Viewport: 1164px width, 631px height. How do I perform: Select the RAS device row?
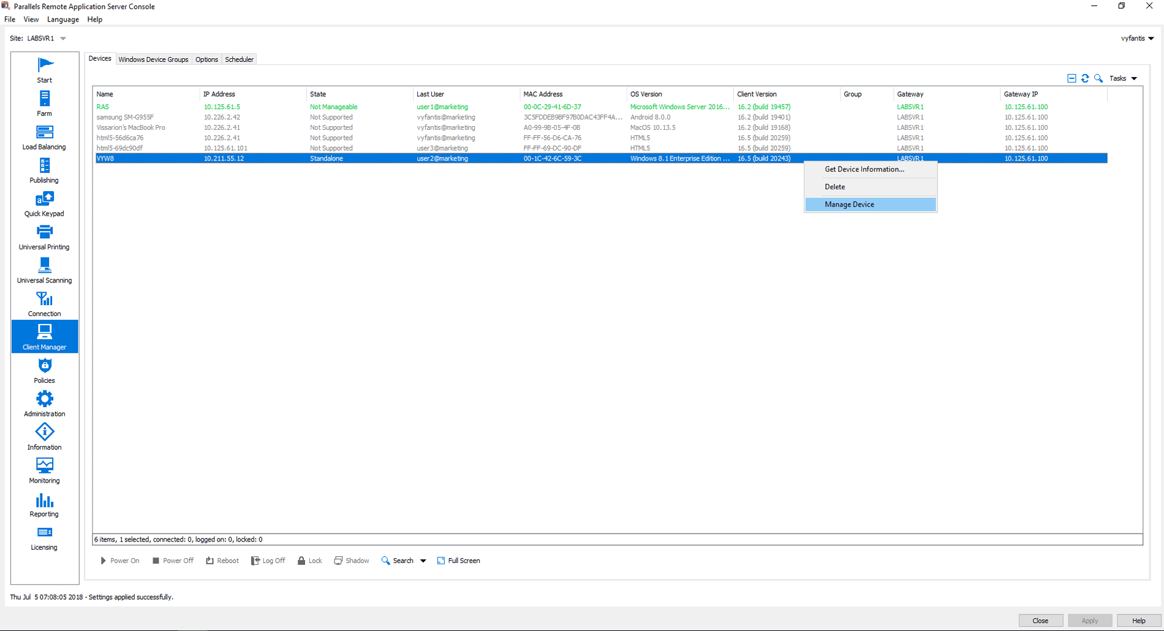pyautogui.click(x=601, y=107)
